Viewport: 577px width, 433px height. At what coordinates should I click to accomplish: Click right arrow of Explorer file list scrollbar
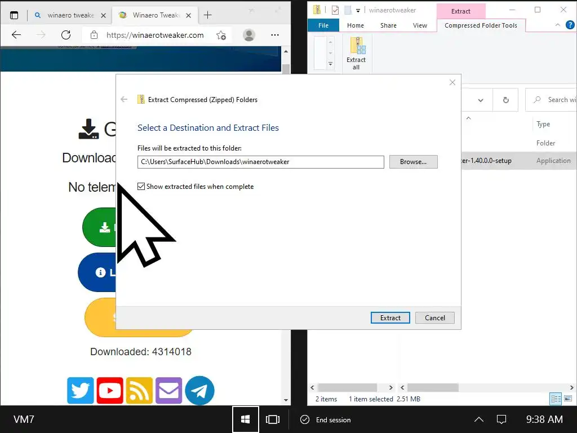point(571,387)
